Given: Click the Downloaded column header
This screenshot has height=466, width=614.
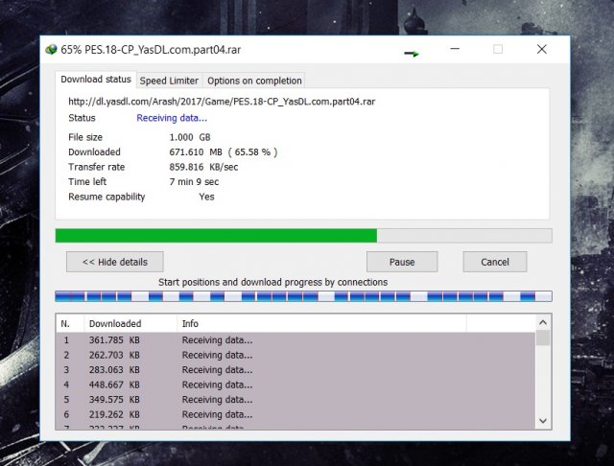Looking at the screenshot, I should point(130,323).
